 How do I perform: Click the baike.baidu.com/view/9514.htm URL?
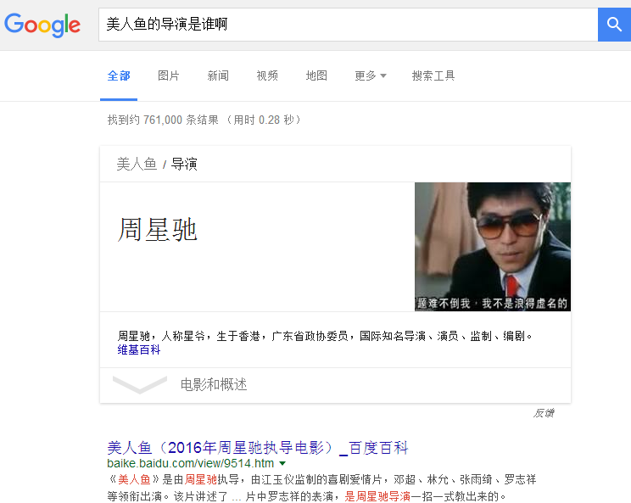tap(190, 463)
